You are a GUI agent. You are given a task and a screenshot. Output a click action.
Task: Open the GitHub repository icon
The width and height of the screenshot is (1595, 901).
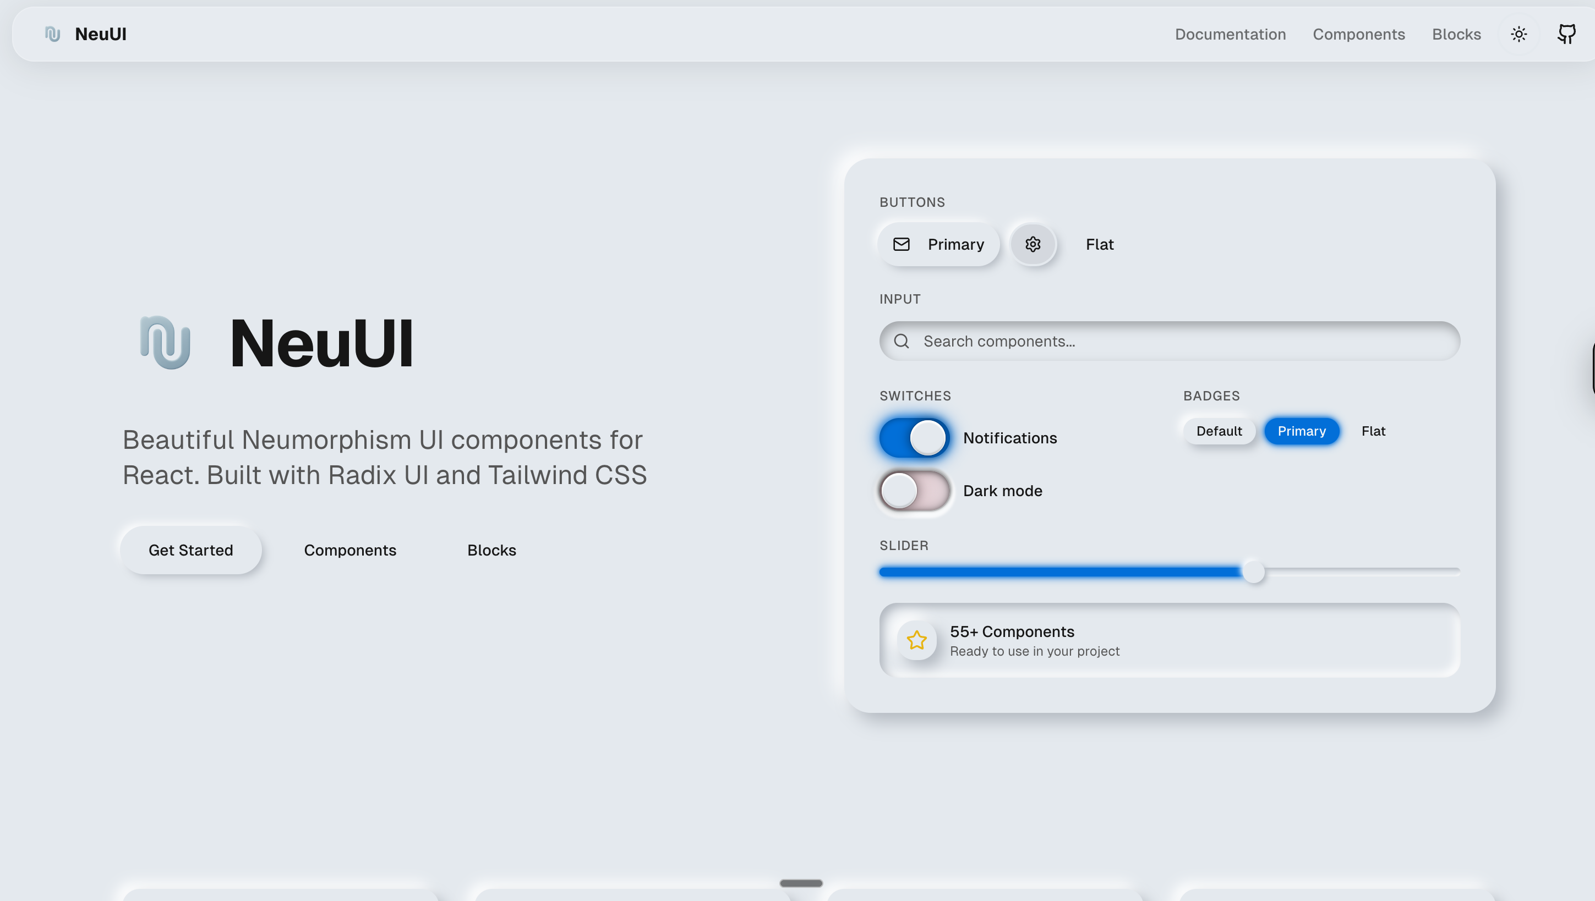point(1566,34)
